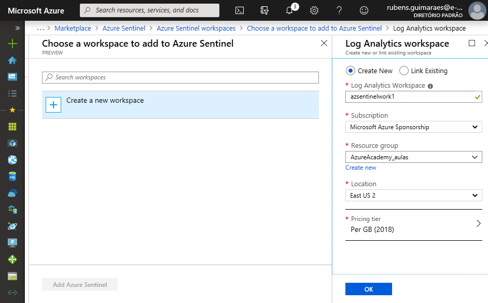Open the directory and subscription filter
The height and width of the screenshot is (303, 488).
(264, 10)
